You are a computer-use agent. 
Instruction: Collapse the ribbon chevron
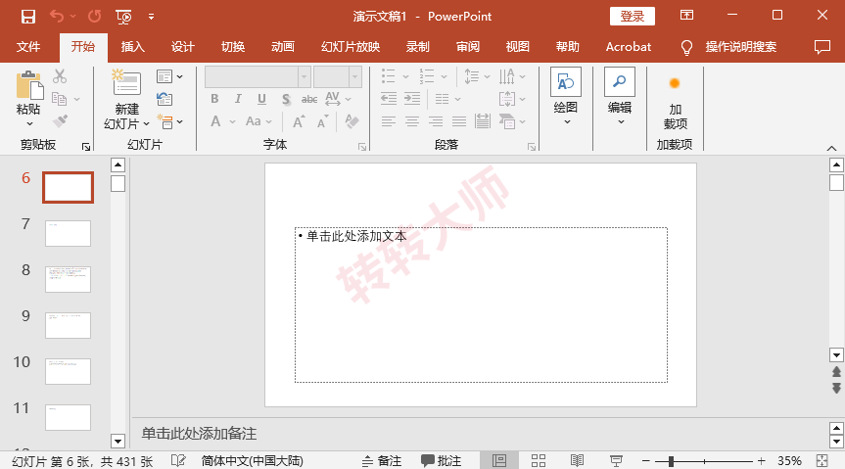click(831, 148)
